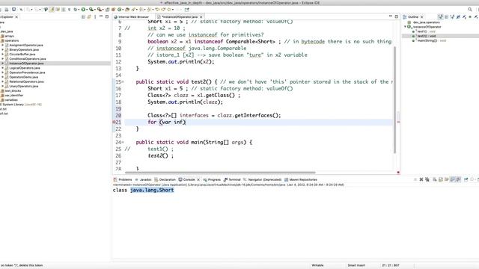This screenshot has width=479, height=269.
Task: Click the Open Type toolbar icon
Action: point(127,10)
